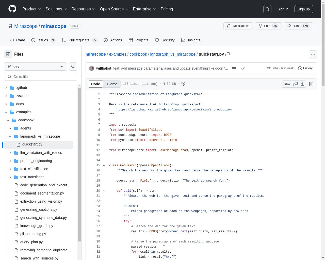
Task: Expand the .github folder chevron
Action: pyautogui.click(x=6, y=88)
